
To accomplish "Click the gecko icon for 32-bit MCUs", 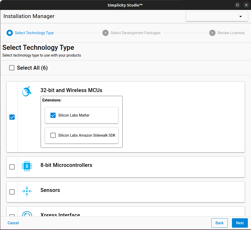I will [27, 91].
